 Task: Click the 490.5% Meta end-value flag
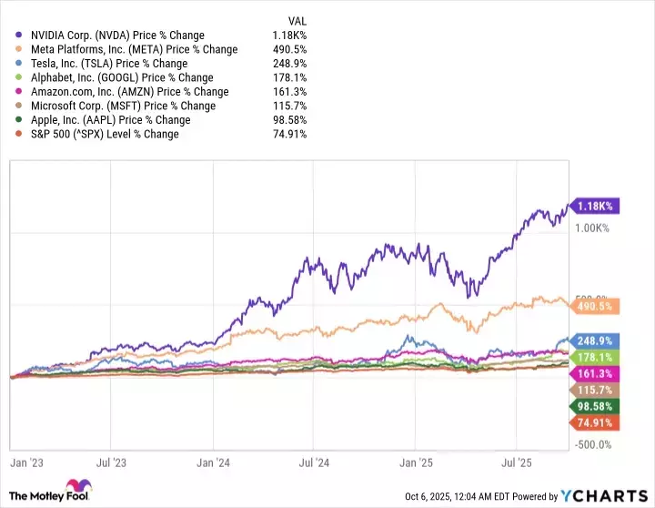[x=595, y=307]
